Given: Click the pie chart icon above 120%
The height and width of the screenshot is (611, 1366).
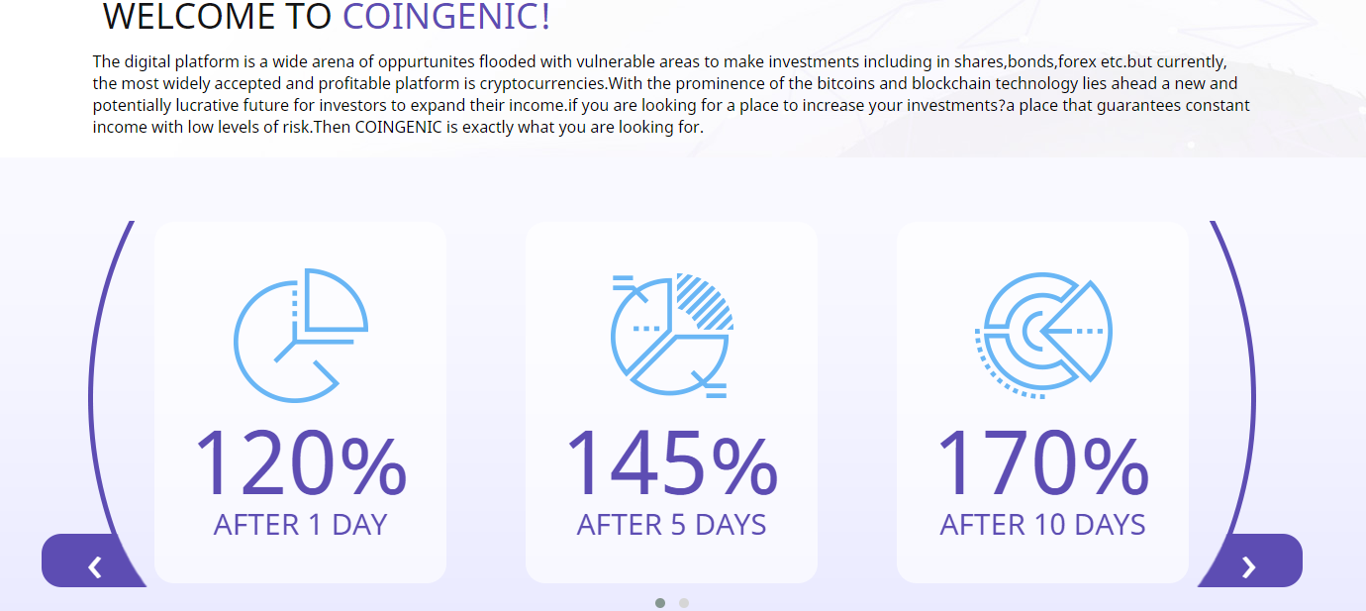Looking at the screenshot, I should pyautogui.click(x=300, y=335).
